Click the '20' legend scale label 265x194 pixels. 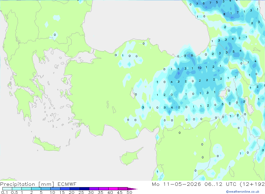pyautogui.click(x=72, y=192)
